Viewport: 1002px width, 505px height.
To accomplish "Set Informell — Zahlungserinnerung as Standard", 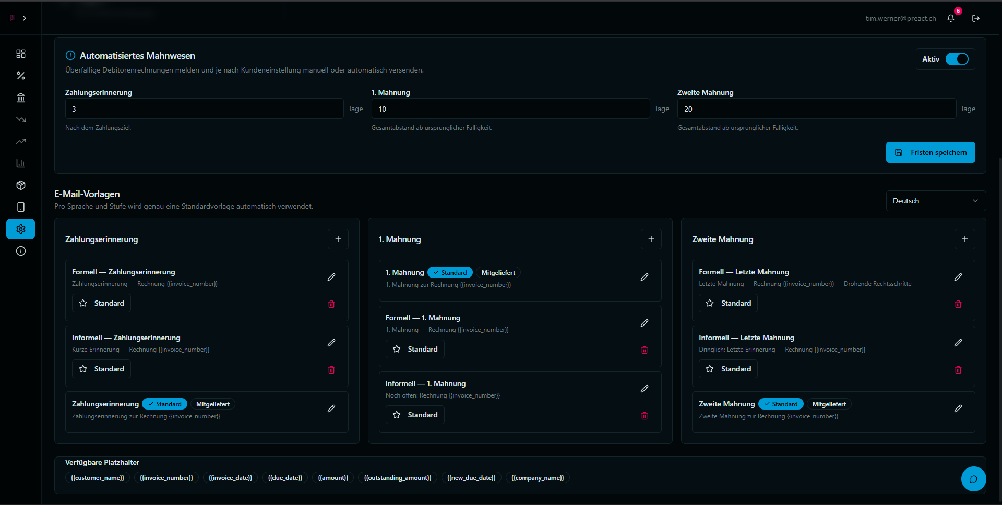I will (101, 369).
